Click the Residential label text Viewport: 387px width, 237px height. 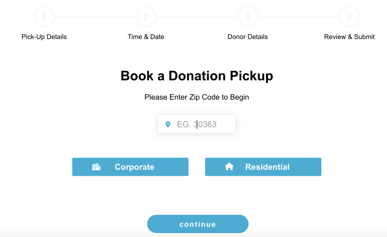tap(267, 167)
